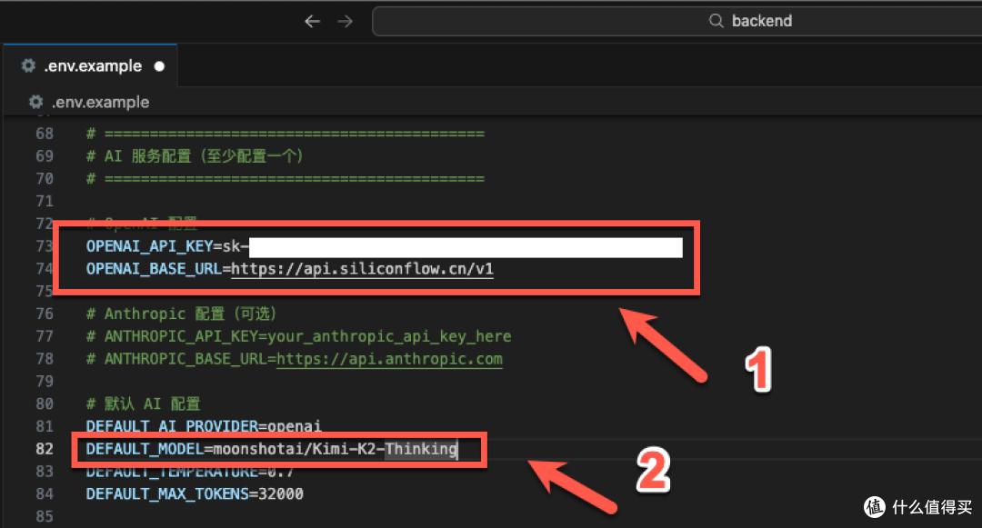Click line number 69
This screenshot has height=528, width=982.
[45, 155]
